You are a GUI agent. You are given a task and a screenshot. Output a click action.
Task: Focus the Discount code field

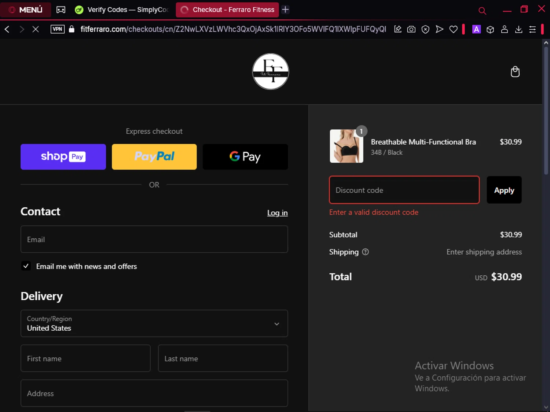tap(404, 190)
